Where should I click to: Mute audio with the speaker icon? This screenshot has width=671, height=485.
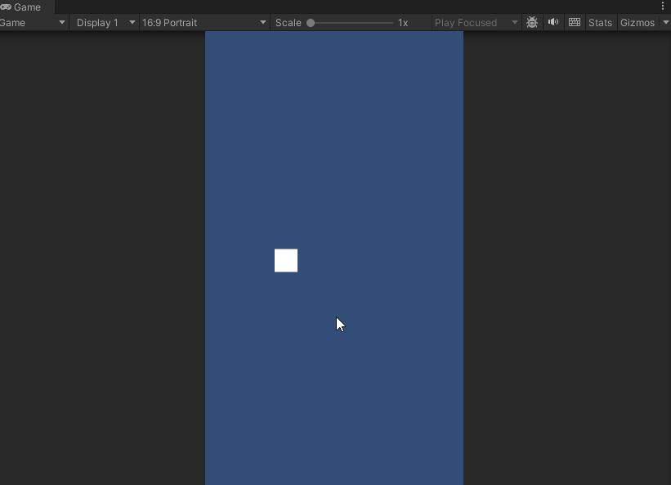[x=552, y=22]
